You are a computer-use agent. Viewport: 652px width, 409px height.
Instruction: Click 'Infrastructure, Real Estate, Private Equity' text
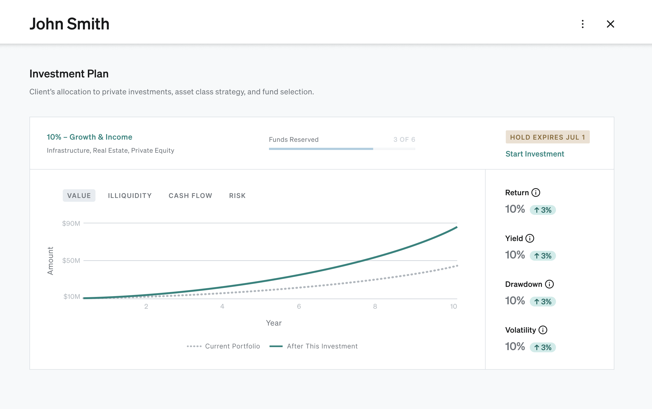tap(110, 151)
